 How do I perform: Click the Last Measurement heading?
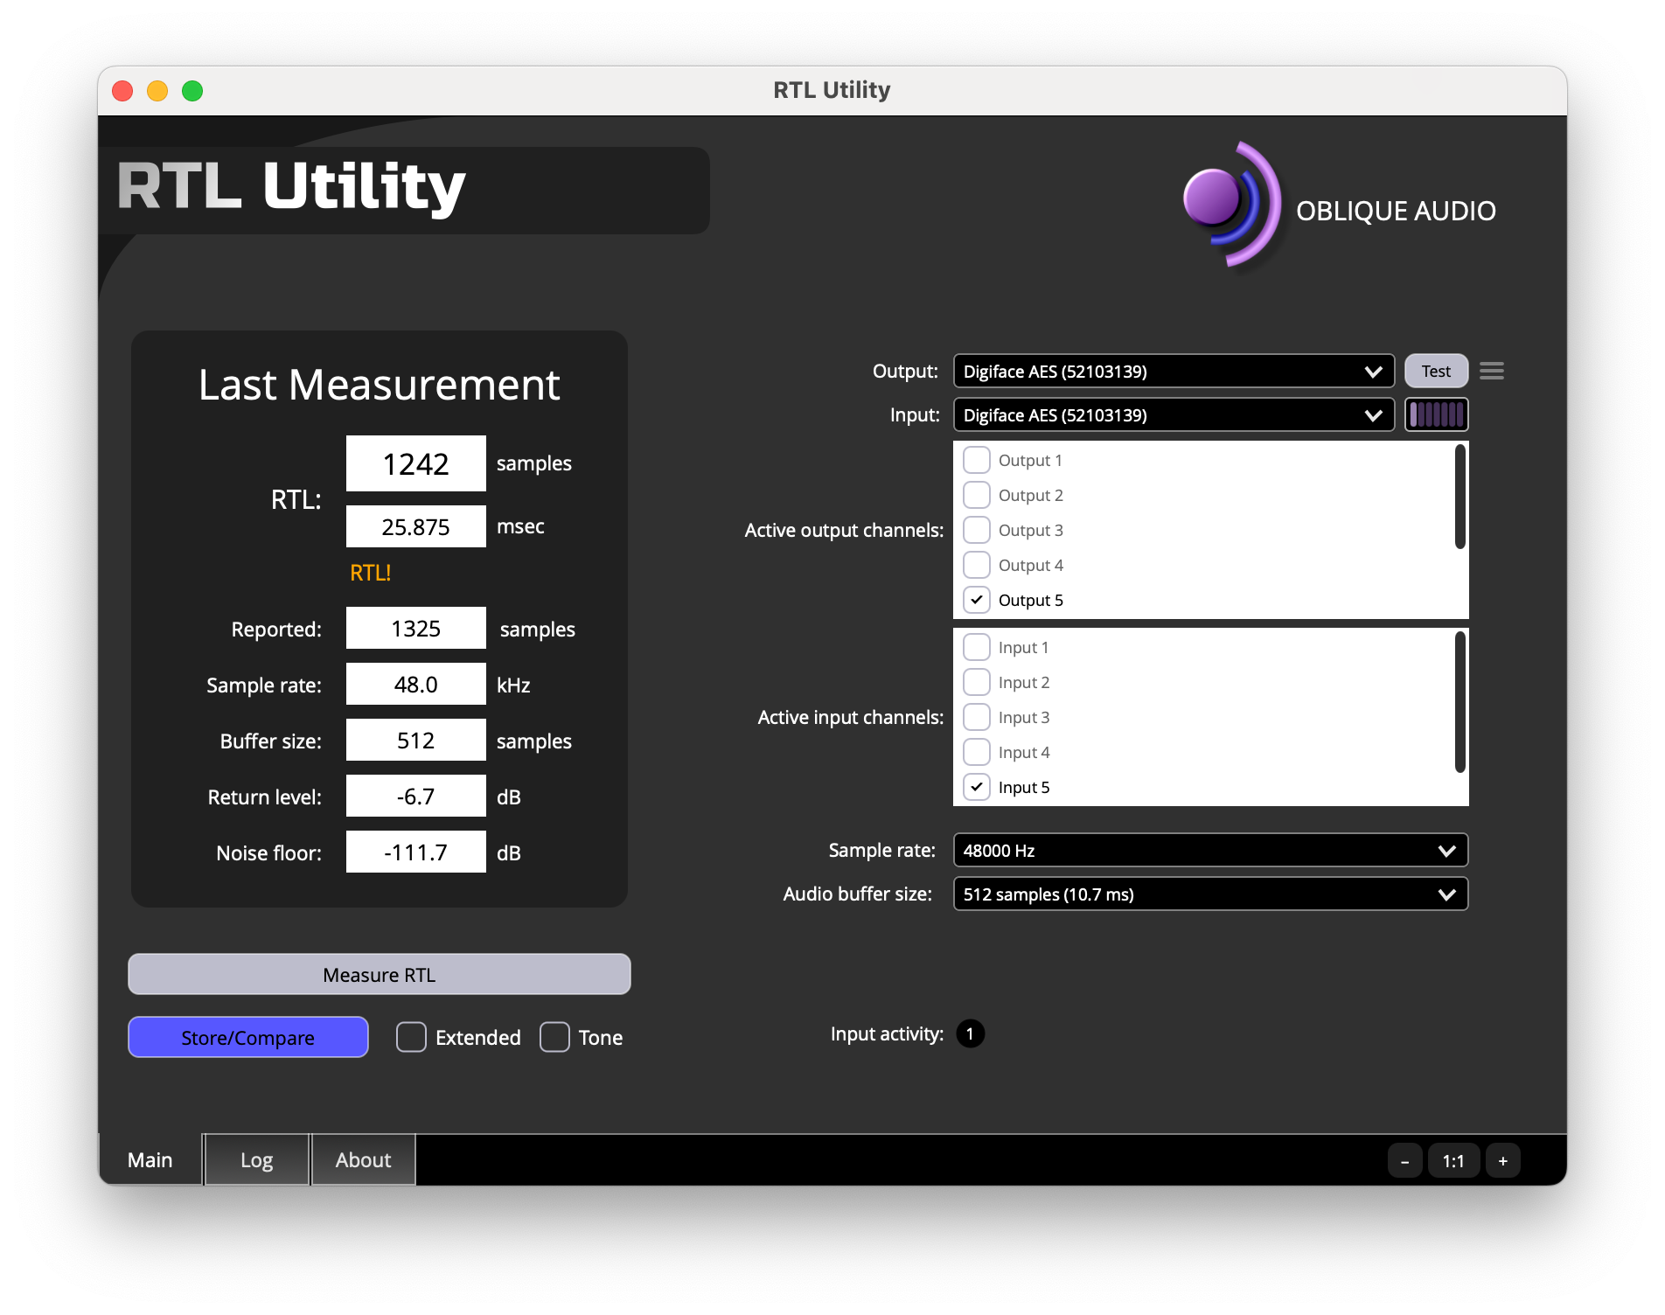pos(379,385)
